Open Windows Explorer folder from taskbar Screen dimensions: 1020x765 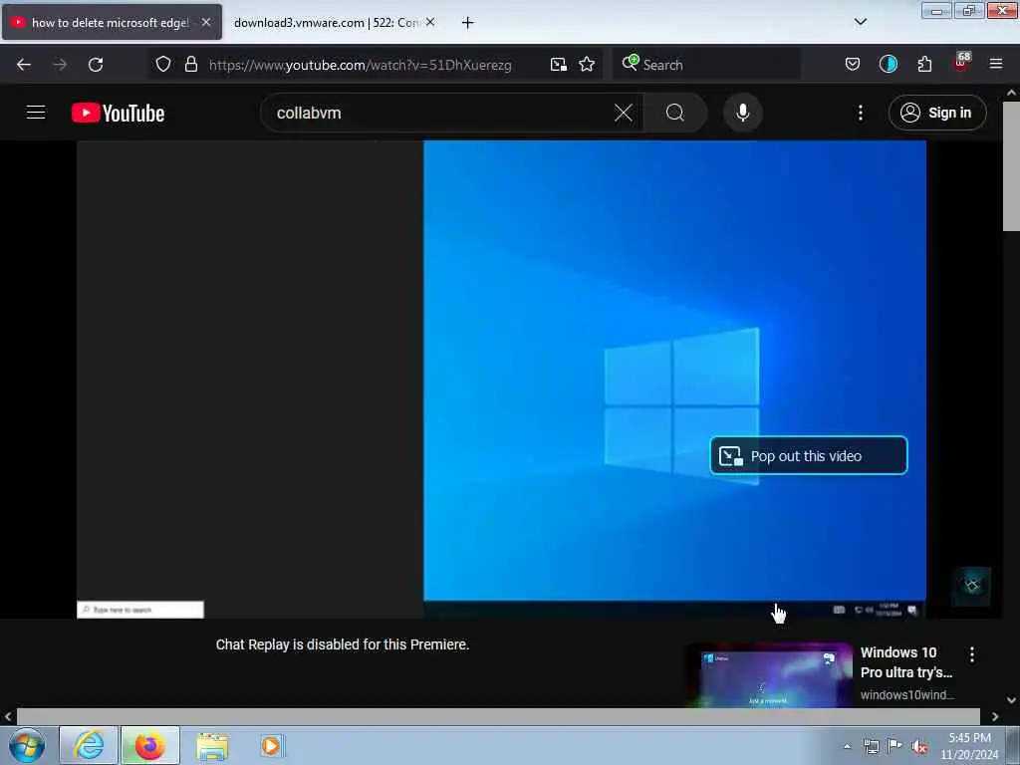[212, 746]
